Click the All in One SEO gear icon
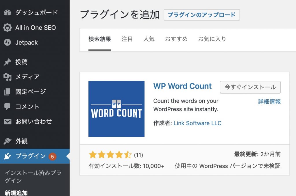Image resolution: width=296 pixels, height=196 pixels. (7, 27)
